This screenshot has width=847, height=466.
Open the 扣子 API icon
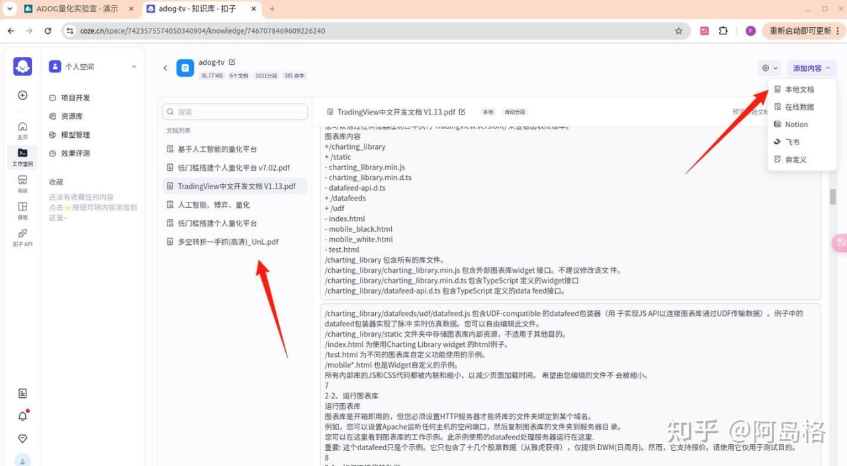coord(22,237)
